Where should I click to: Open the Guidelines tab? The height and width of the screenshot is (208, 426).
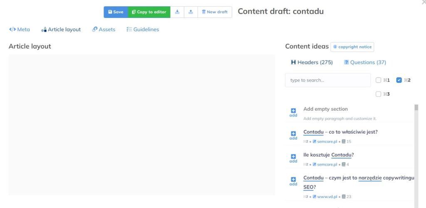click(143, 30)
